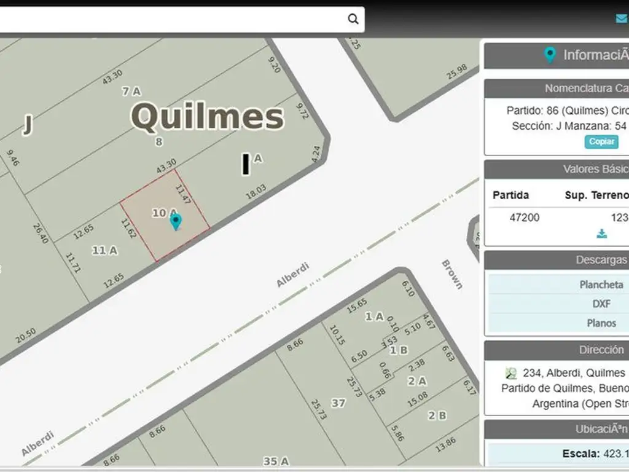Click the map icon beside 234, Alberdi address
The height and width of the screenshot is (472, 629).
click(511, 373)
